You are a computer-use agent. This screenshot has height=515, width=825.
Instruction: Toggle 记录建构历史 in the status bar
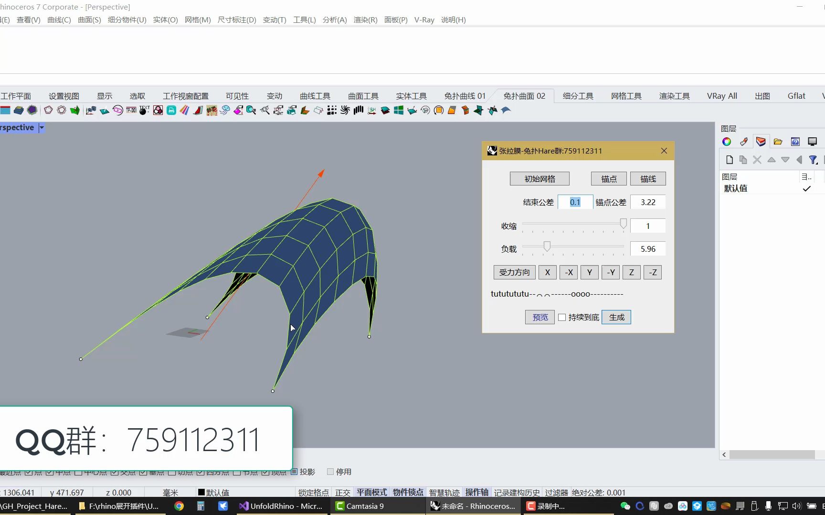(x=517, y=493)
